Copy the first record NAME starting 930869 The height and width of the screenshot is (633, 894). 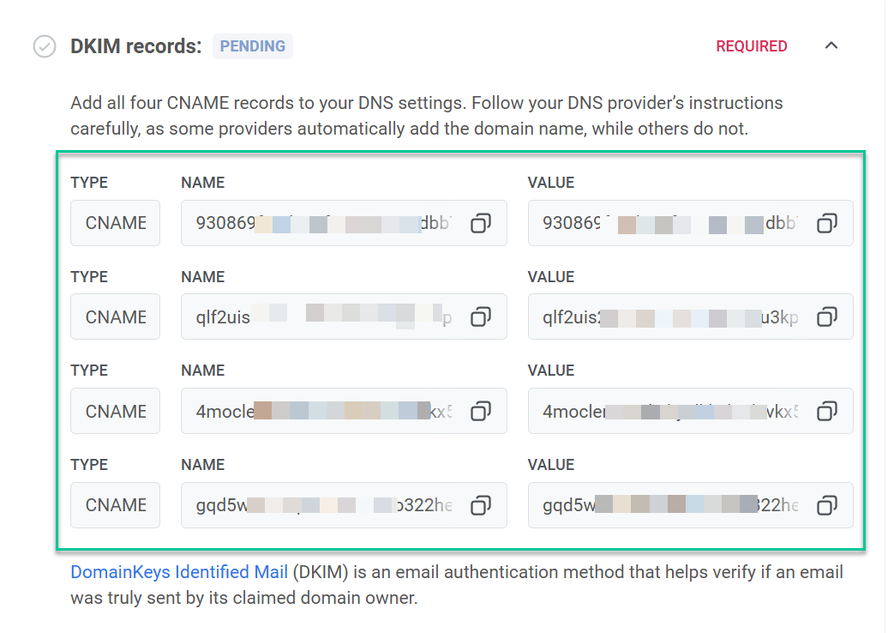point(481,223)
